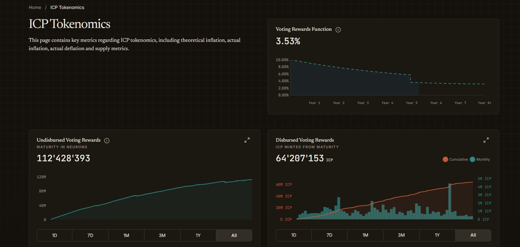The image size is (520, 247).
Task: Click the Year 8+ axis label
Action: point(484,103)
